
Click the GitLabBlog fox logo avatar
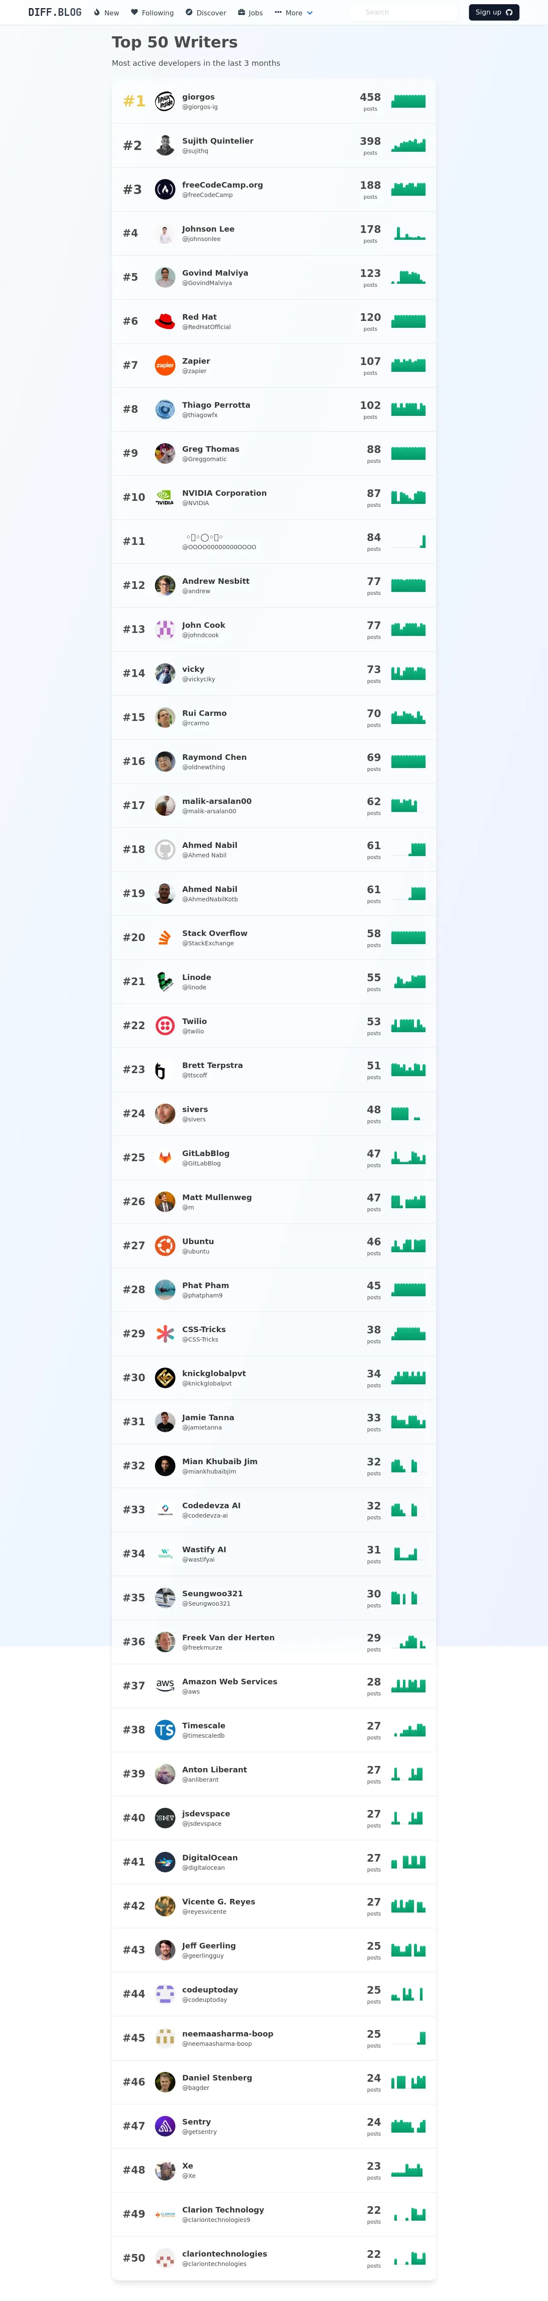click(x=165, y=1158)
